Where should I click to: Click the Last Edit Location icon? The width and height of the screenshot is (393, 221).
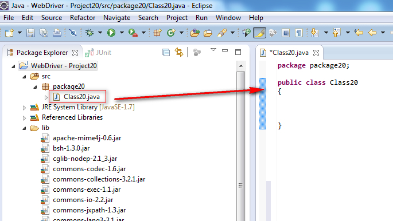click(x=359, y=33)
